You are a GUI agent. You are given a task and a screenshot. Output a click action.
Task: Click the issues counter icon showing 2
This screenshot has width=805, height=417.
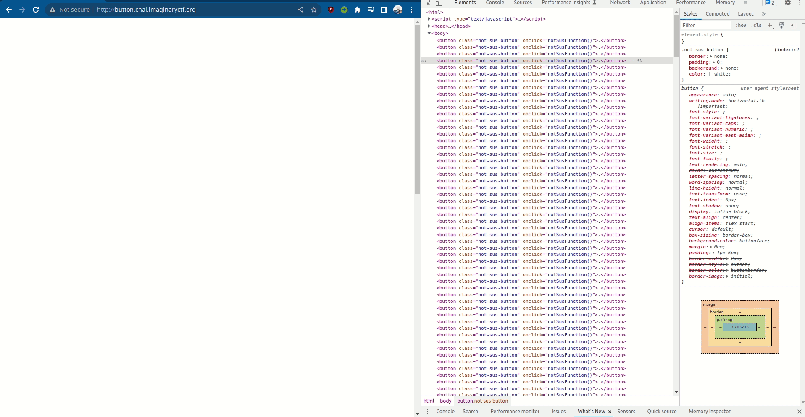[769, 3]
